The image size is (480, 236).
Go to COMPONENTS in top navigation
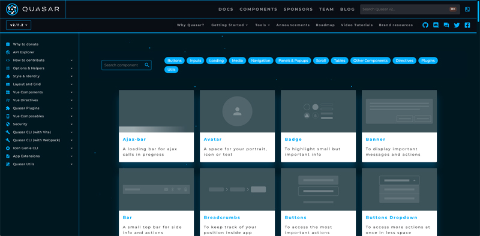(259, 9)
